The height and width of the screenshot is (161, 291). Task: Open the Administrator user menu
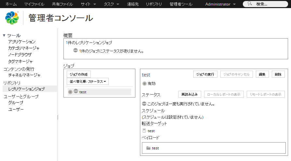click(x=220, y=4)
